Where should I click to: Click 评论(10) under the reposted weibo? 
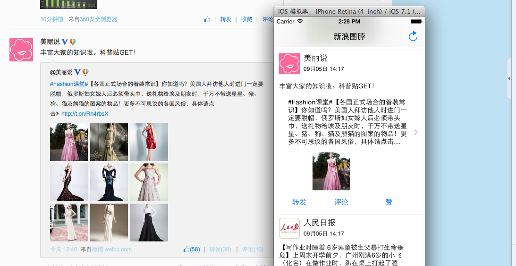[253, 249]
